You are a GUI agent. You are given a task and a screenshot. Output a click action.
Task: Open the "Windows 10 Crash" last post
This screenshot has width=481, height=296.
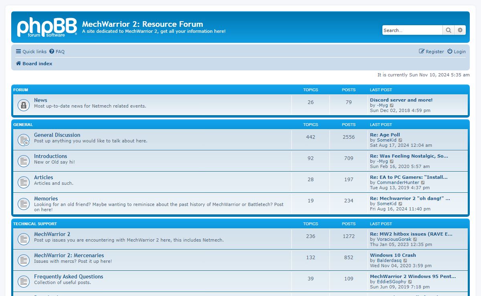(393, 255)
